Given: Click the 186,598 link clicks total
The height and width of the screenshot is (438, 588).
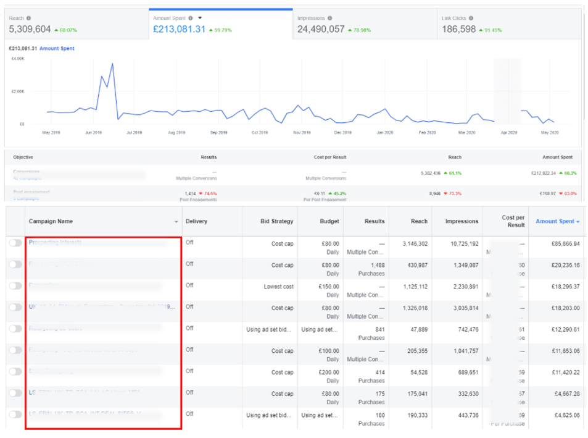Looking at the screenshot, I should [x=458, y=29].
